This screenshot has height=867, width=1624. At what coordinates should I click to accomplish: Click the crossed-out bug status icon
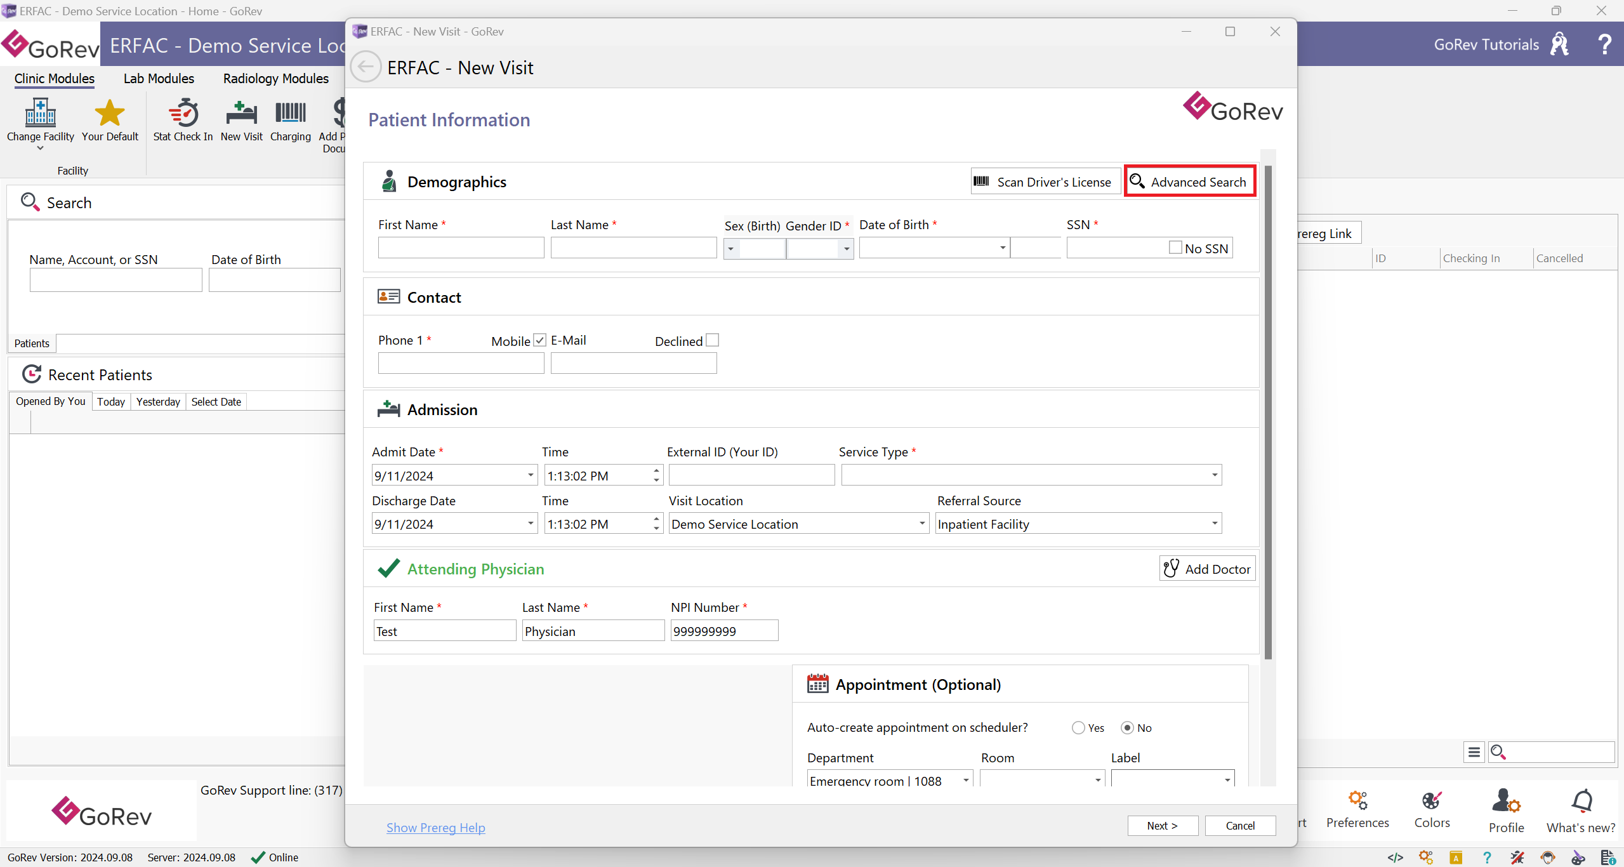pos(1517,857)
